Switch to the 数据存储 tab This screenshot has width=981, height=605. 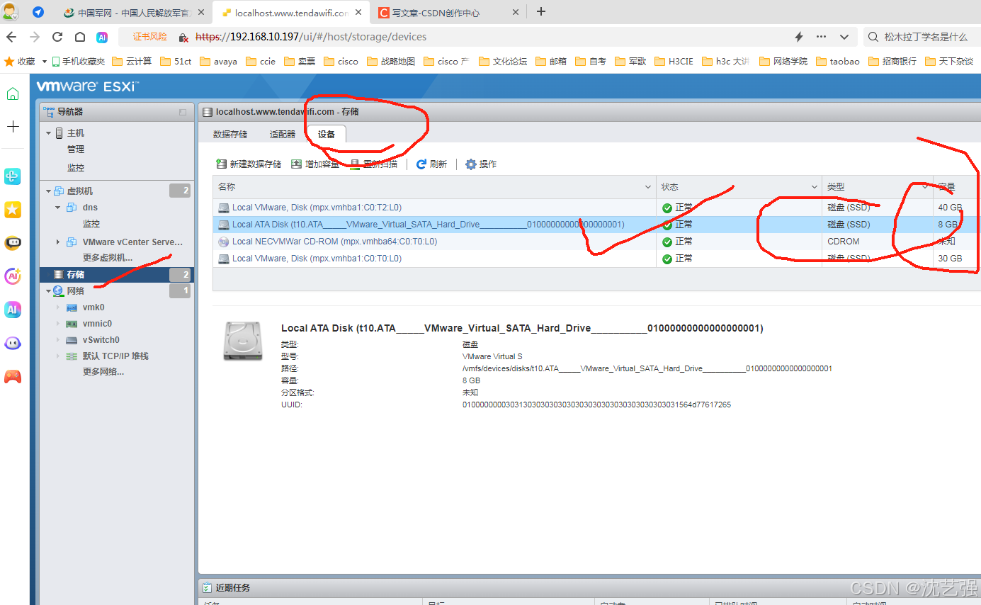230,135
